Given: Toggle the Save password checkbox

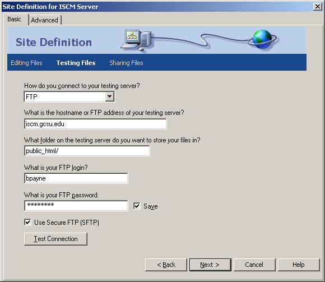Looking at the screenshot, I should click(x=137, y=206).
